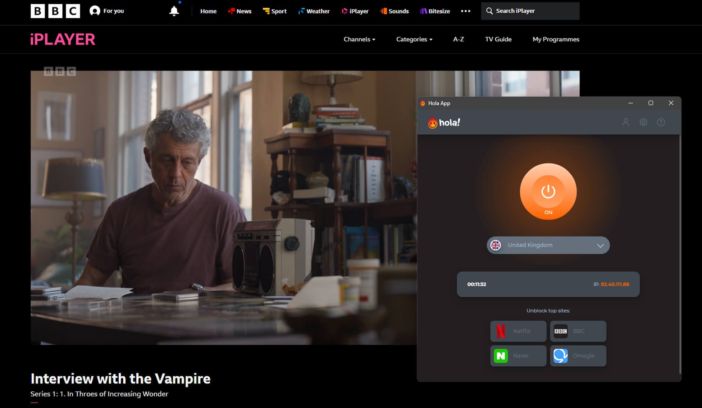
Task: Click the Hola App user profile icon
Action: coord(626,122)
